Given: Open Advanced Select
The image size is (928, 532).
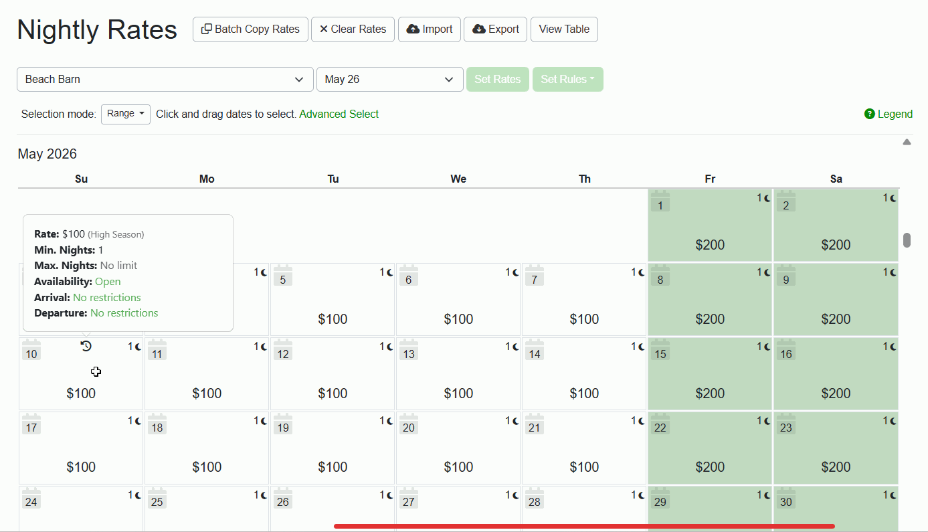Looking at the screenshot, I should pos(339,114).
